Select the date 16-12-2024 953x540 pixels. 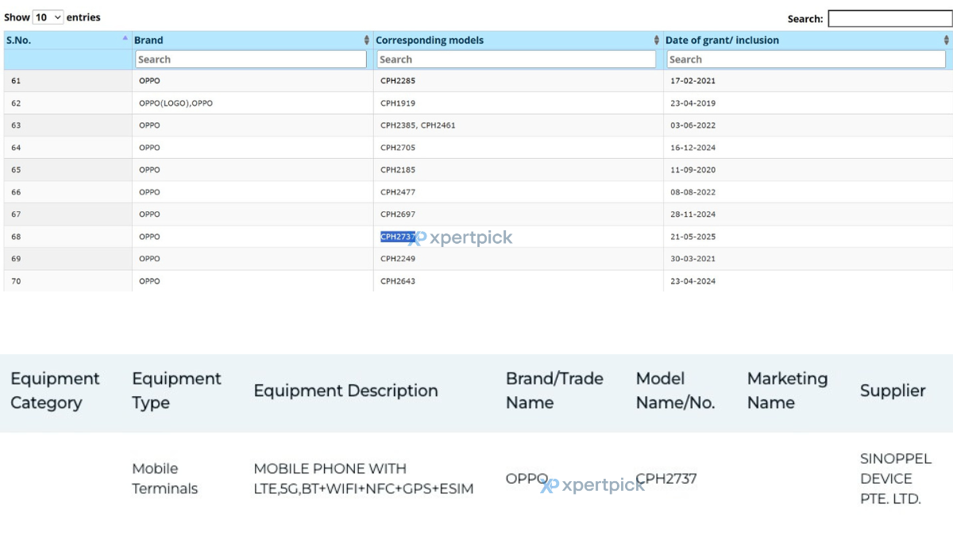tap(693, 148)
